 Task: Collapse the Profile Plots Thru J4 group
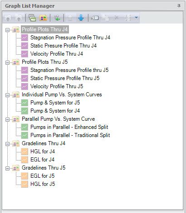(x=7, y=30)
